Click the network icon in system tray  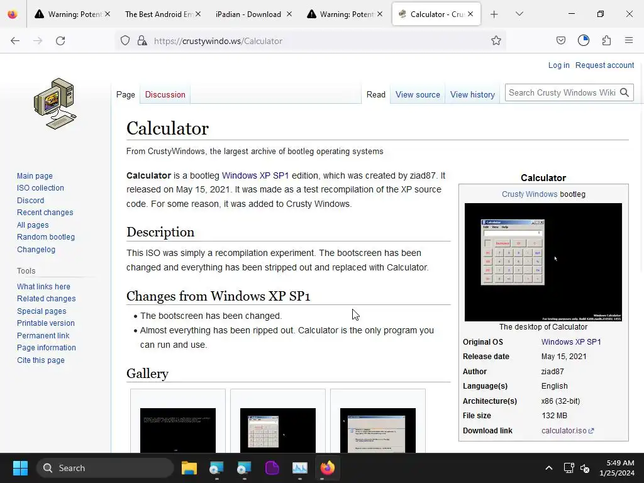point(569,468)
